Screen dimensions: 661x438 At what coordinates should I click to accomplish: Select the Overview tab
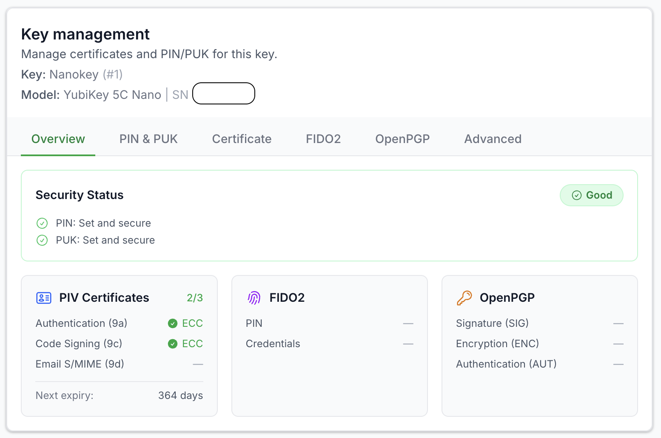(58, 139)
